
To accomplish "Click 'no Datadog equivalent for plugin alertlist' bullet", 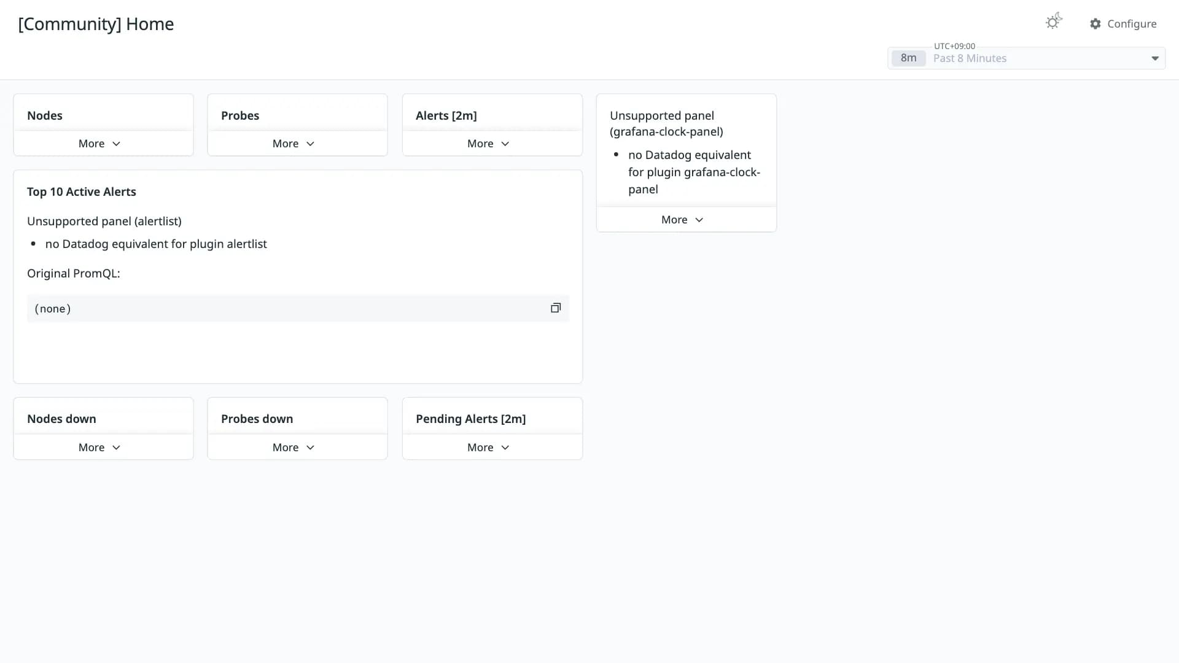I will (156, 244).
